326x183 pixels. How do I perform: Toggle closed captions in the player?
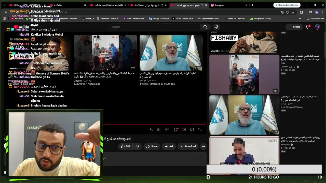point(167,130)
